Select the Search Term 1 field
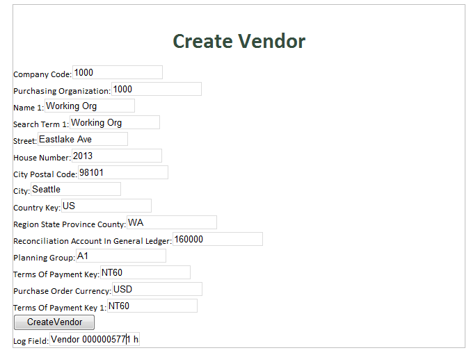Screen dimensions: 471x355 [x=114, y=122]
